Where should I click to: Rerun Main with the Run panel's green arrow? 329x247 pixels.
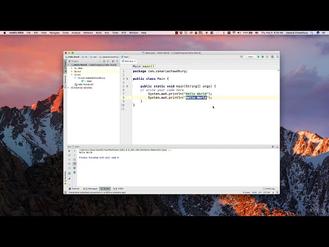click(x=69, y=151)
